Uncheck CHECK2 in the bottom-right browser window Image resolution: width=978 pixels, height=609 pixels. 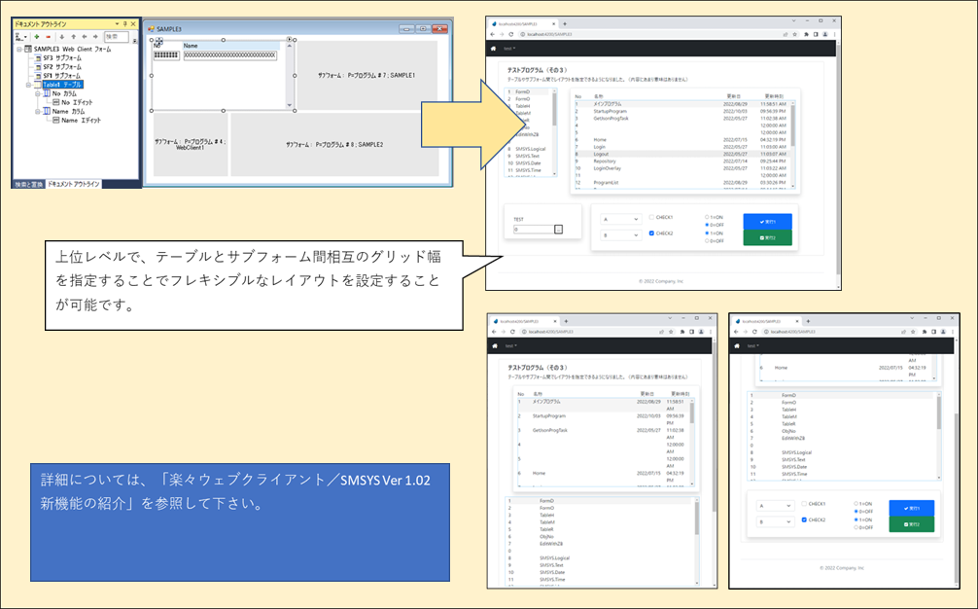(x=804, y=519)
